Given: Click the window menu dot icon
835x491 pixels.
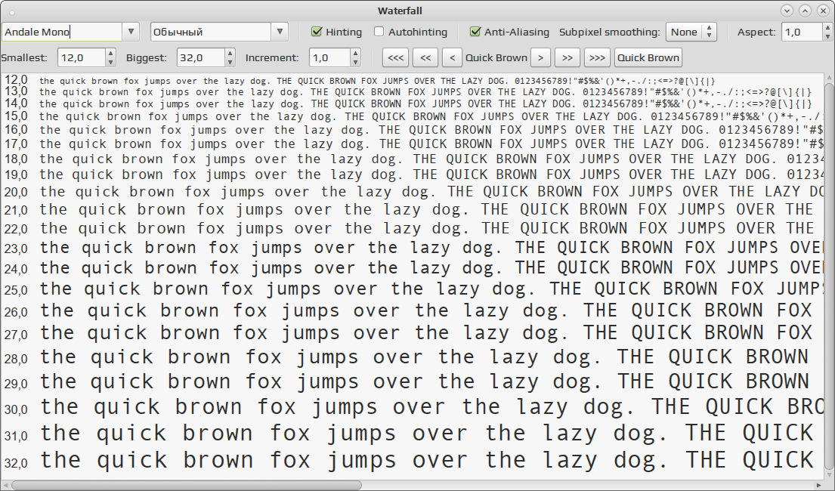Looking at the screenshot, I should [12, 12].
